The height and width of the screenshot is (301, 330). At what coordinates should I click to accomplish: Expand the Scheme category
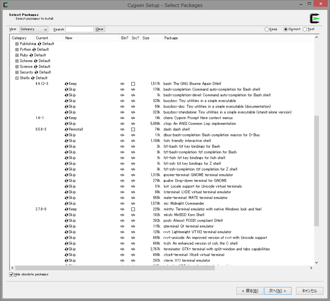(17, 61)
